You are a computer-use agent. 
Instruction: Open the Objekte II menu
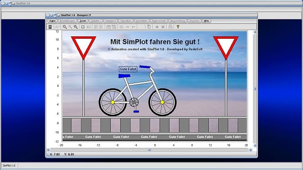(x=110, y=21)
